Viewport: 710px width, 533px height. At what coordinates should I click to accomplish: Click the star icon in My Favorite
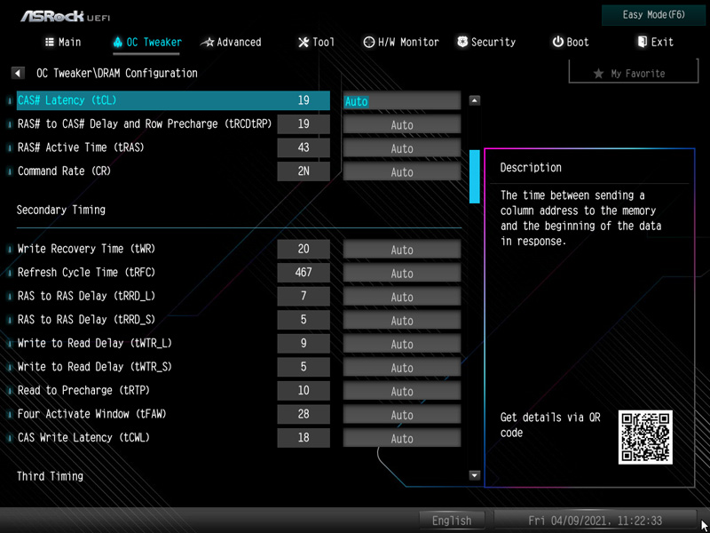(598, 74)
